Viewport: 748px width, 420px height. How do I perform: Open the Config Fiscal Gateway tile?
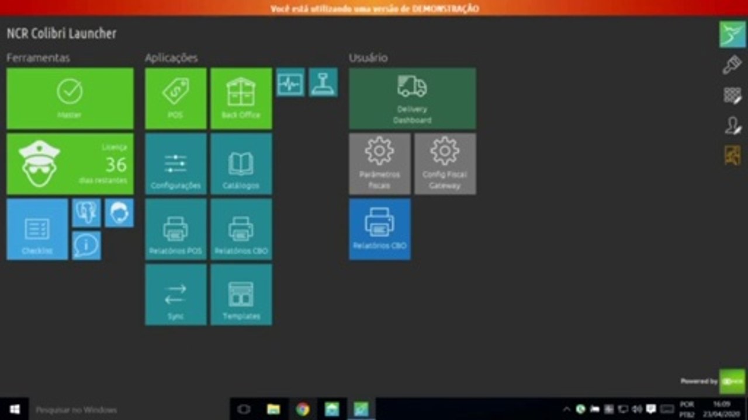(x=445, y=164)
